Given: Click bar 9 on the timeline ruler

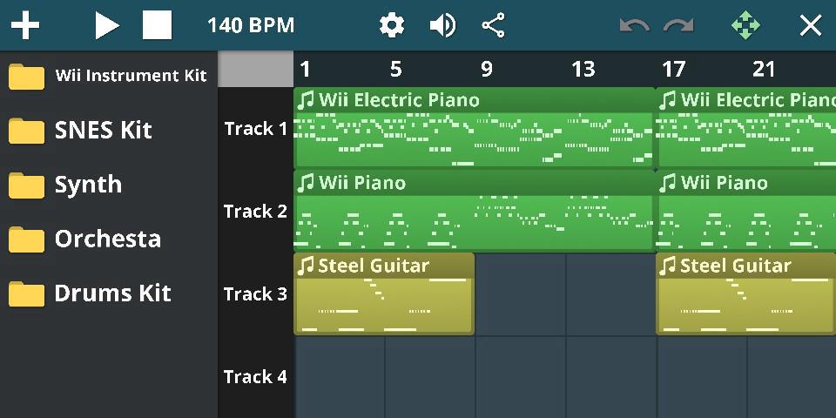Looking at the screenshot, I should pos(486,69).
